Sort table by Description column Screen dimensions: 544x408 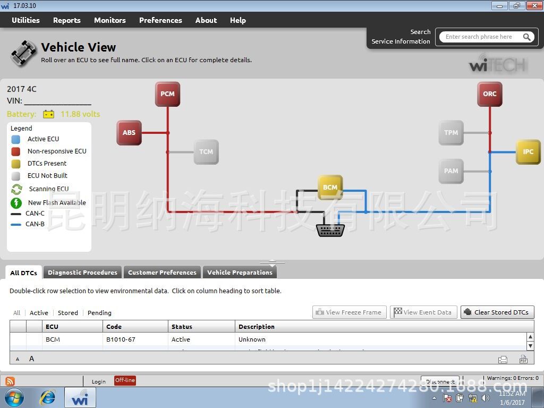[385, 327]
